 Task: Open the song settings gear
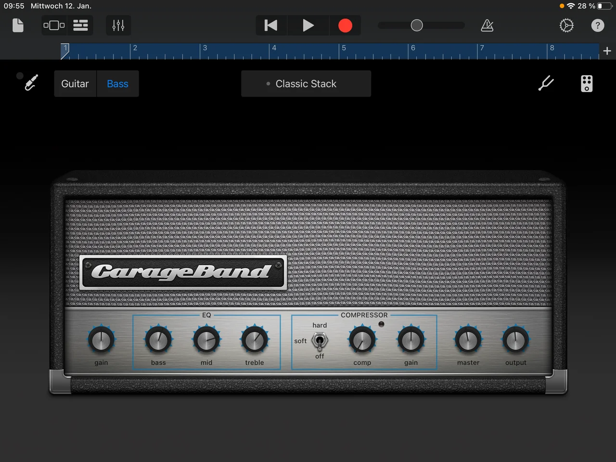pyautogui.click(x=566, y=26)
